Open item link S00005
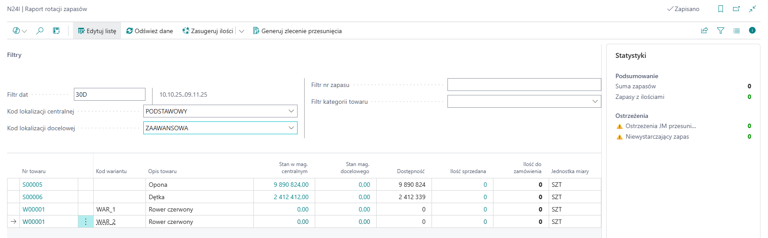 point(32,185)
